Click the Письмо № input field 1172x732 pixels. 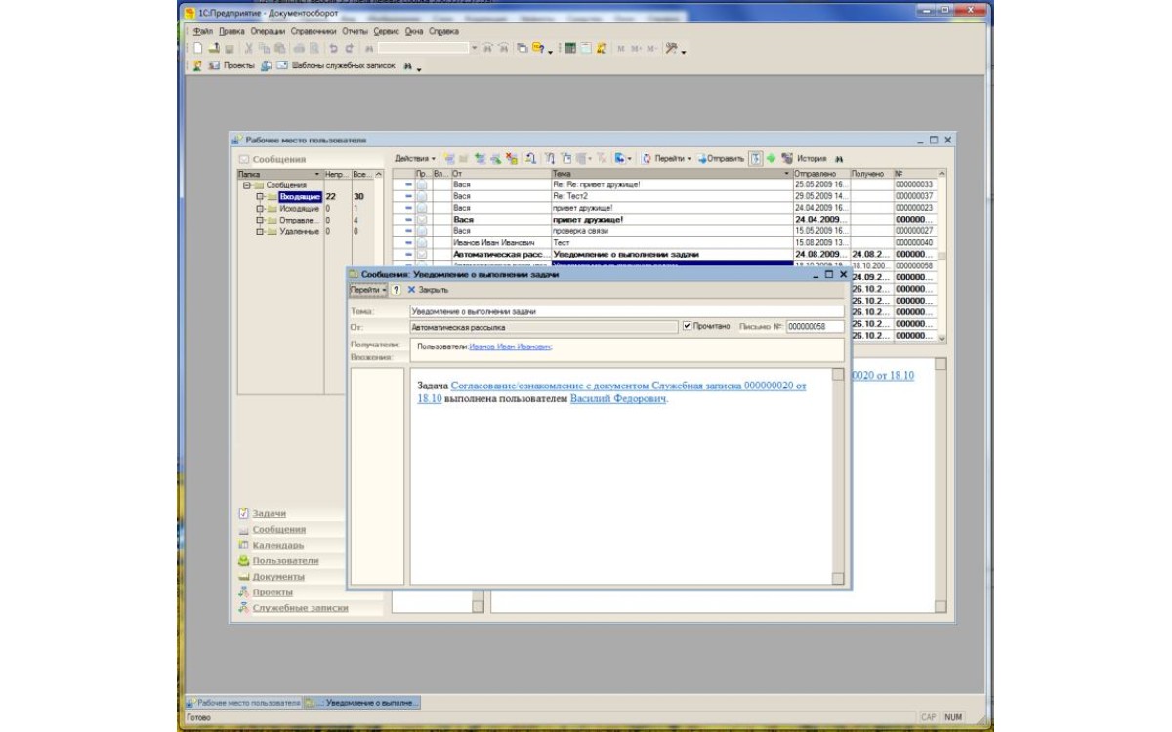coord(815,327)
